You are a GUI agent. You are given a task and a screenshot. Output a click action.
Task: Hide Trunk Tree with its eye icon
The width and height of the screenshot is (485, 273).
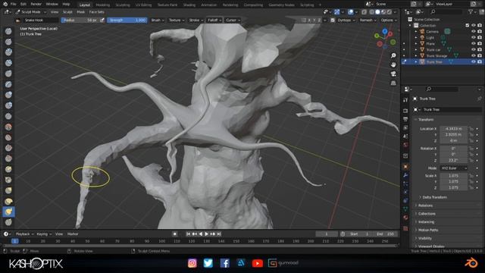(473, 62)
